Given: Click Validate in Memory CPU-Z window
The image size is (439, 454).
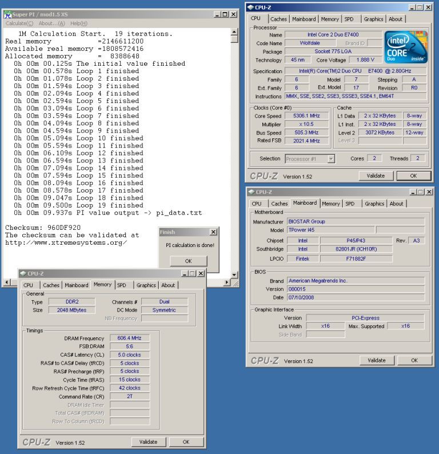Looking at the screenshot, I should pos(148,442).
